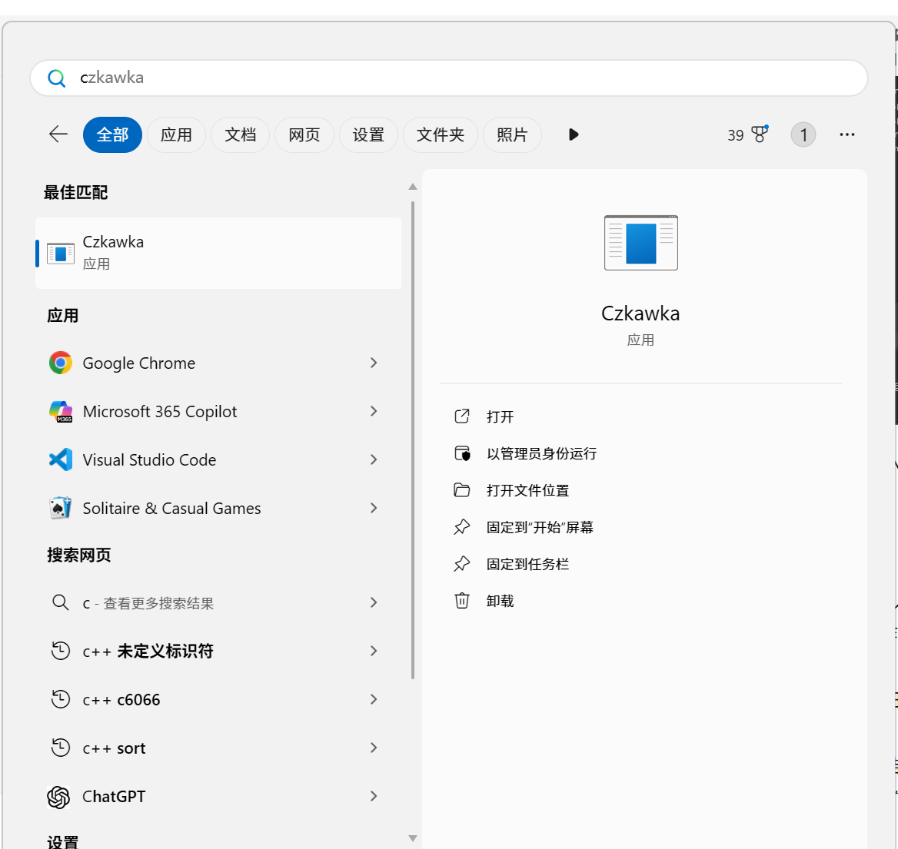Switch to the 应用 filter tab
The height and width of the screenshot is (849, 898).
(176, 134)
